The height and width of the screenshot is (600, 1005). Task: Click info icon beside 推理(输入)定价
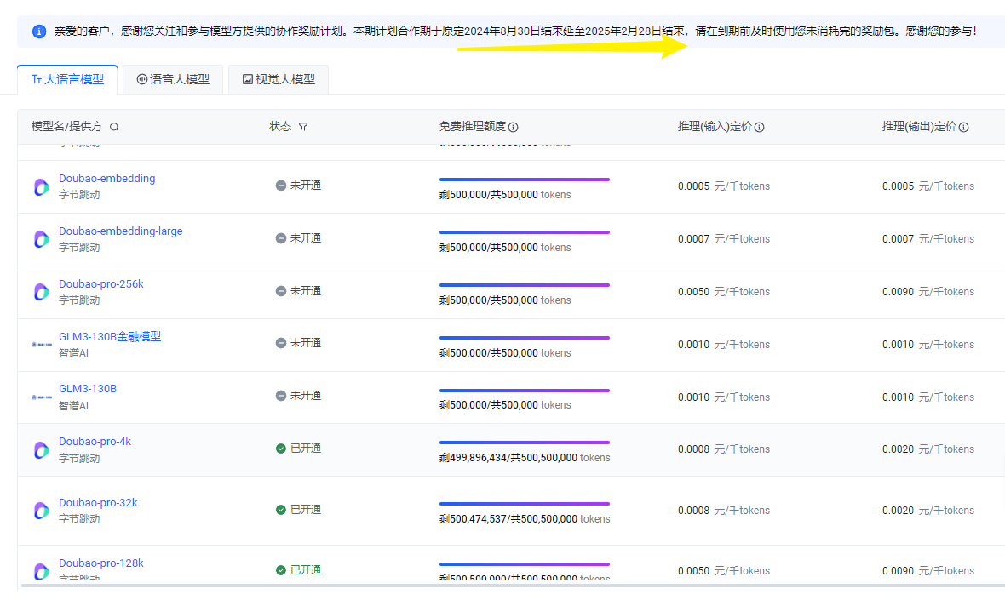pyautogui.click(x=759, y=127)
